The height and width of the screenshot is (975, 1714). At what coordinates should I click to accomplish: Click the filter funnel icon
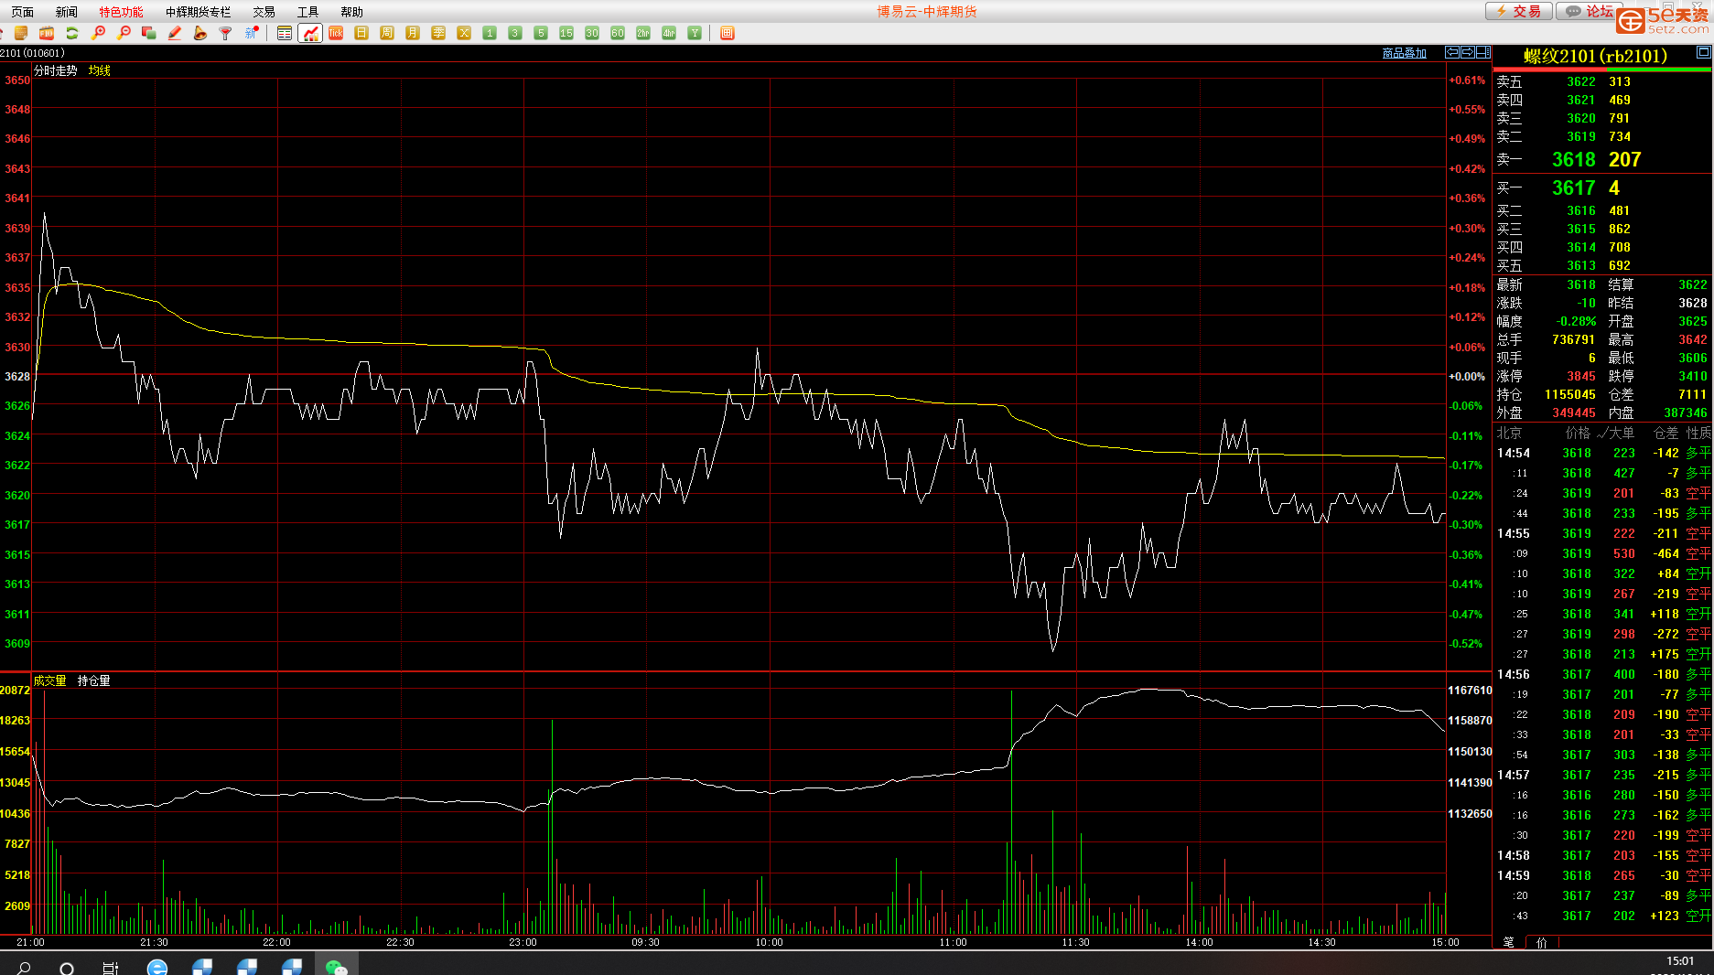[x=225, y=33]
